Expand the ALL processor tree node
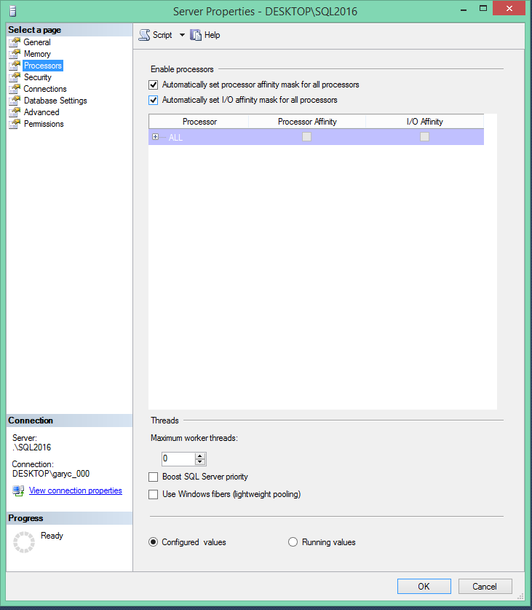Screen dimensions: 532x610 [x=155, y=136]
